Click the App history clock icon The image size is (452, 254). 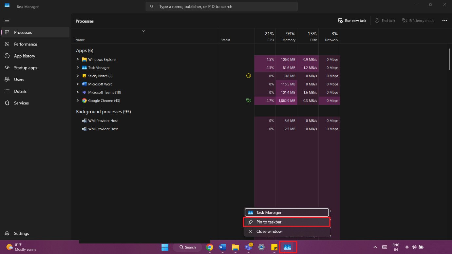[7, 56]
